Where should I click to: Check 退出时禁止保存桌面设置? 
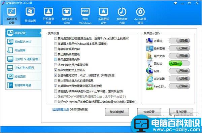coord(56,65)
